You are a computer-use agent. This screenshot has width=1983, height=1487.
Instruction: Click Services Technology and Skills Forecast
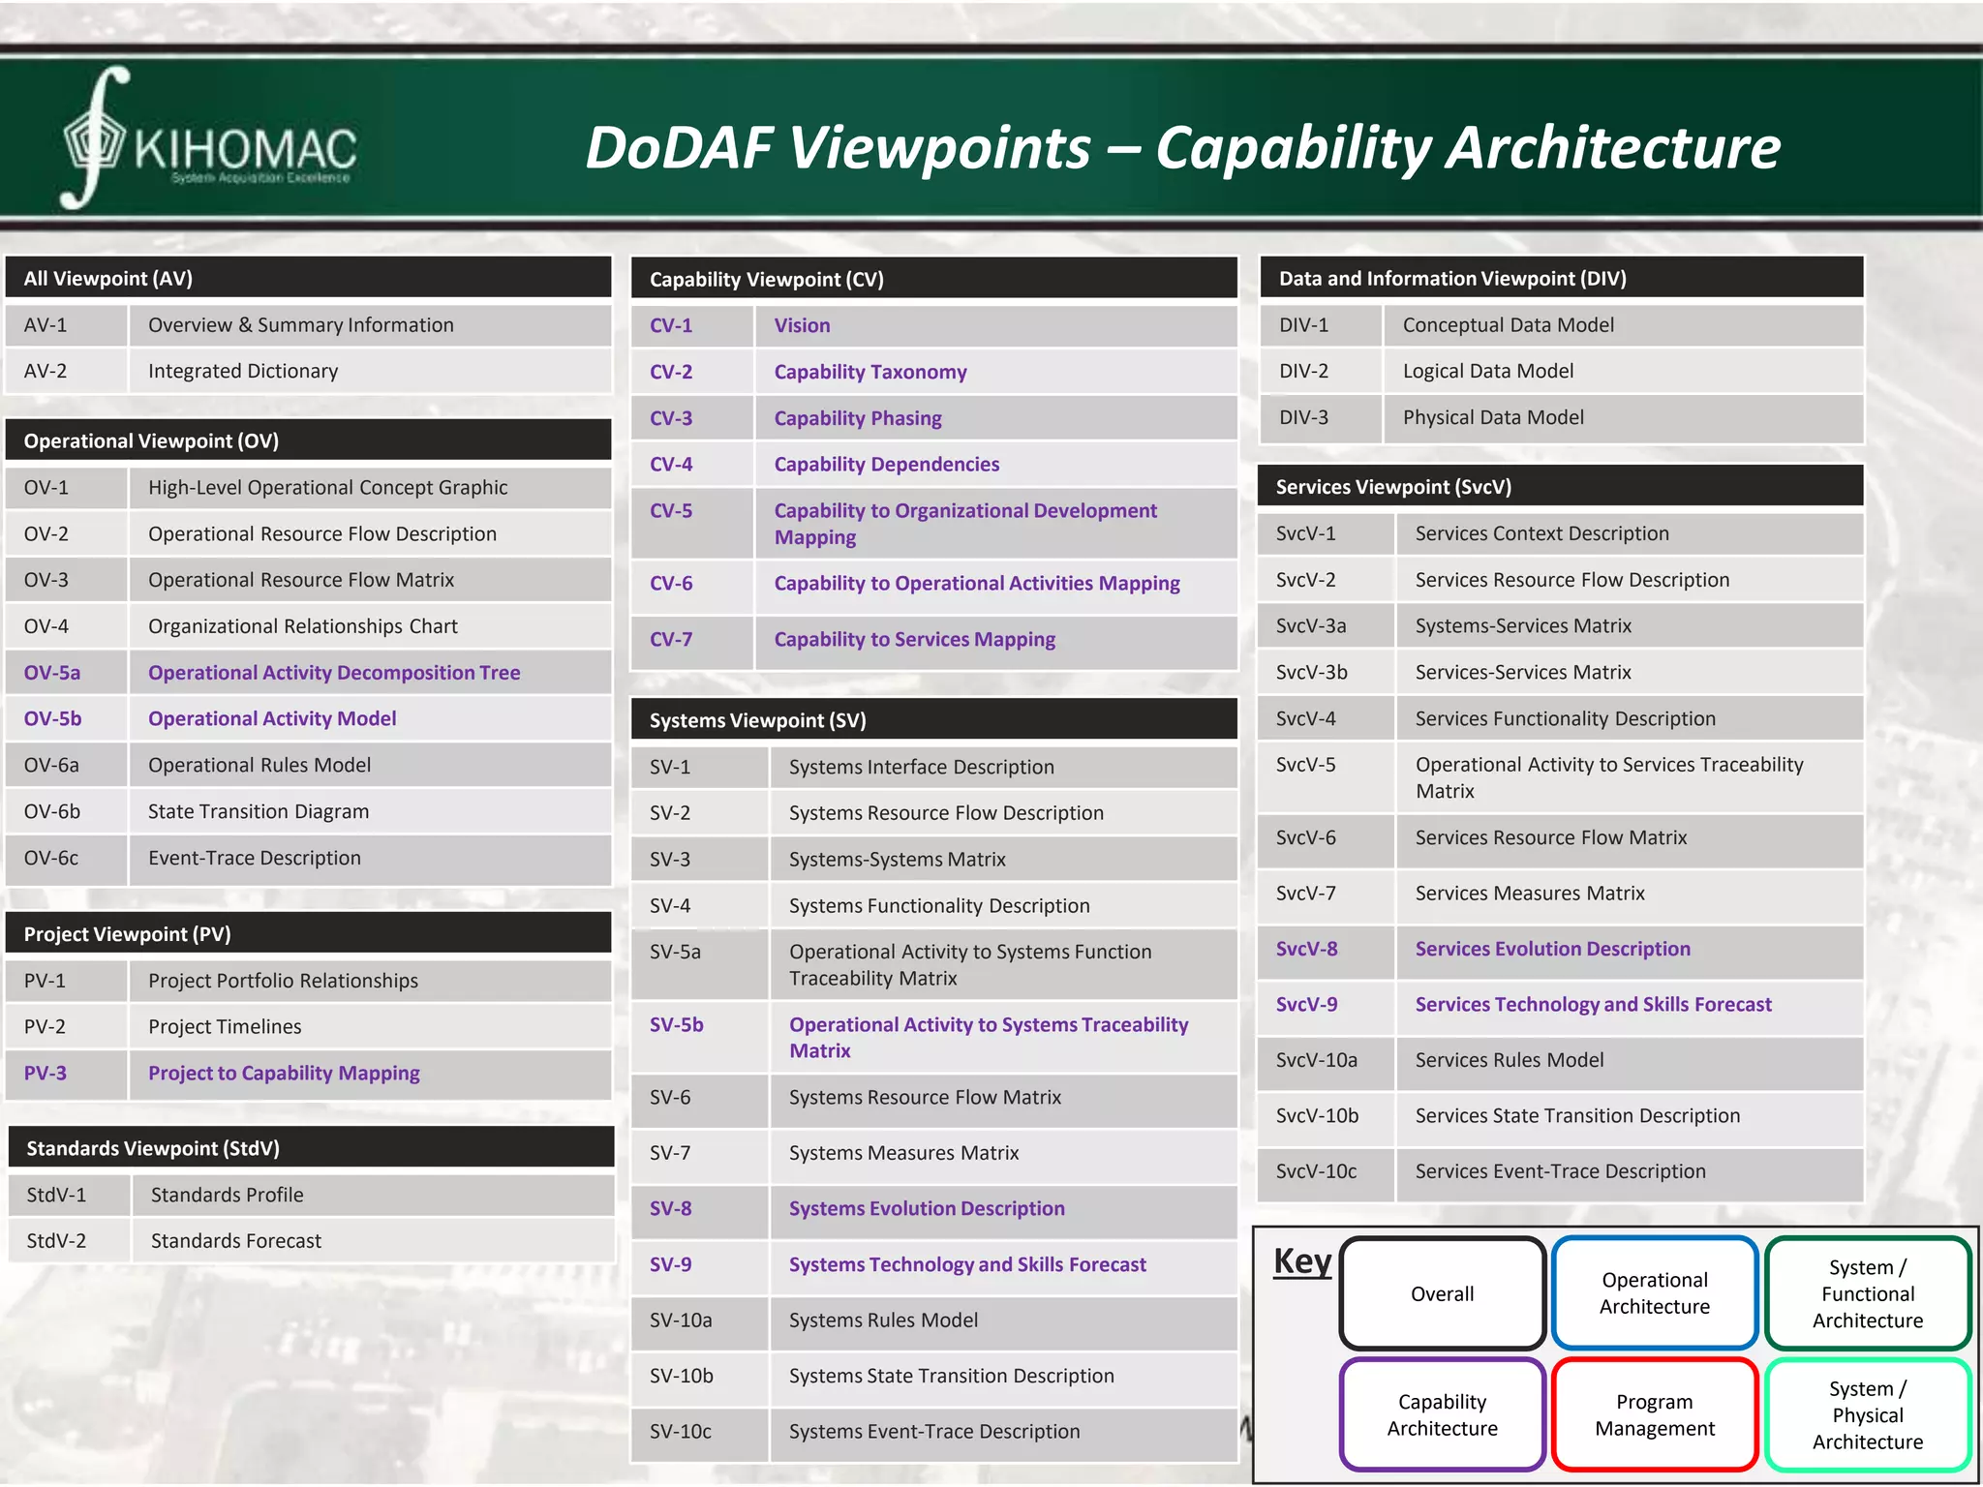point(1594,1004)
